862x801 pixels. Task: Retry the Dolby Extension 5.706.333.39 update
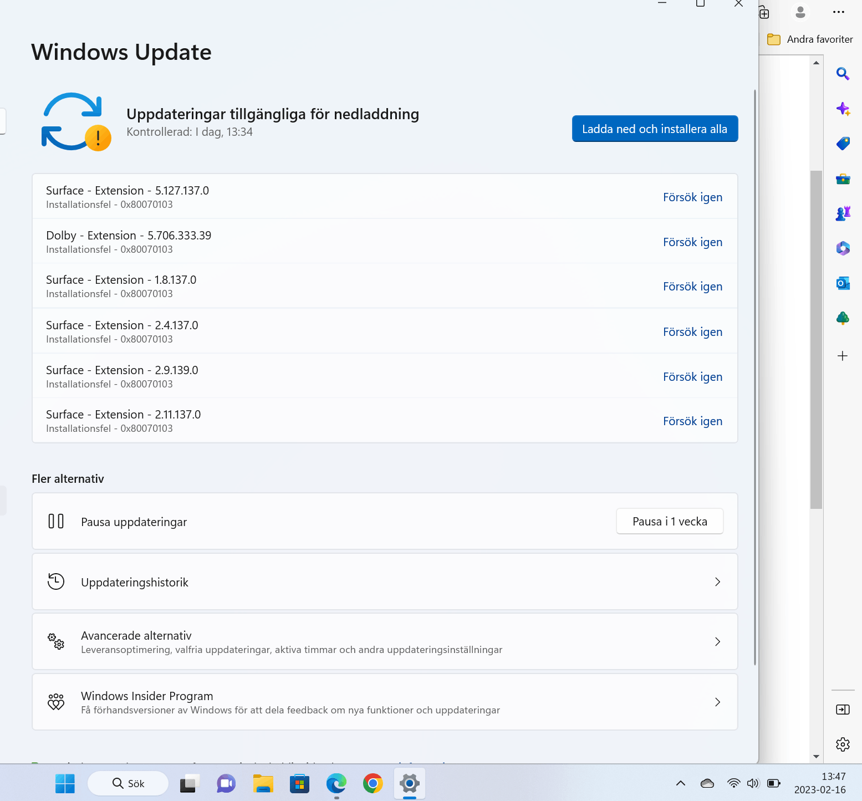tap(692, 242)
